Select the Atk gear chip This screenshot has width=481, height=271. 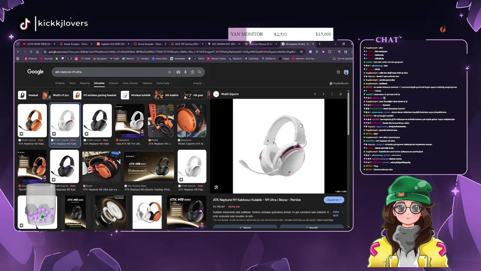[x=194, y=95]
